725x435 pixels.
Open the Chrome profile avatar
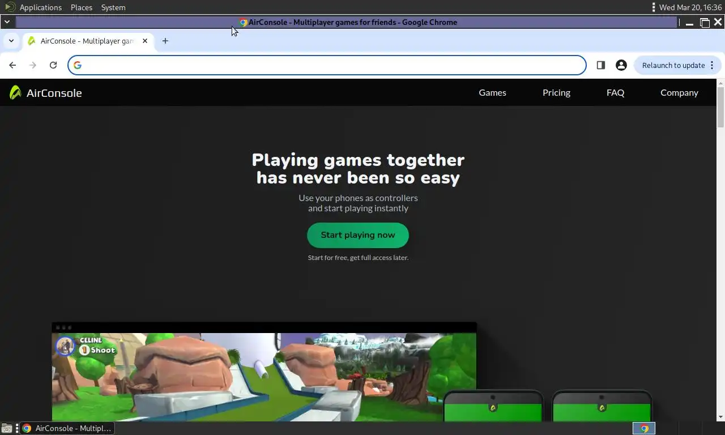pyautogui.click(x=621, y=65)
